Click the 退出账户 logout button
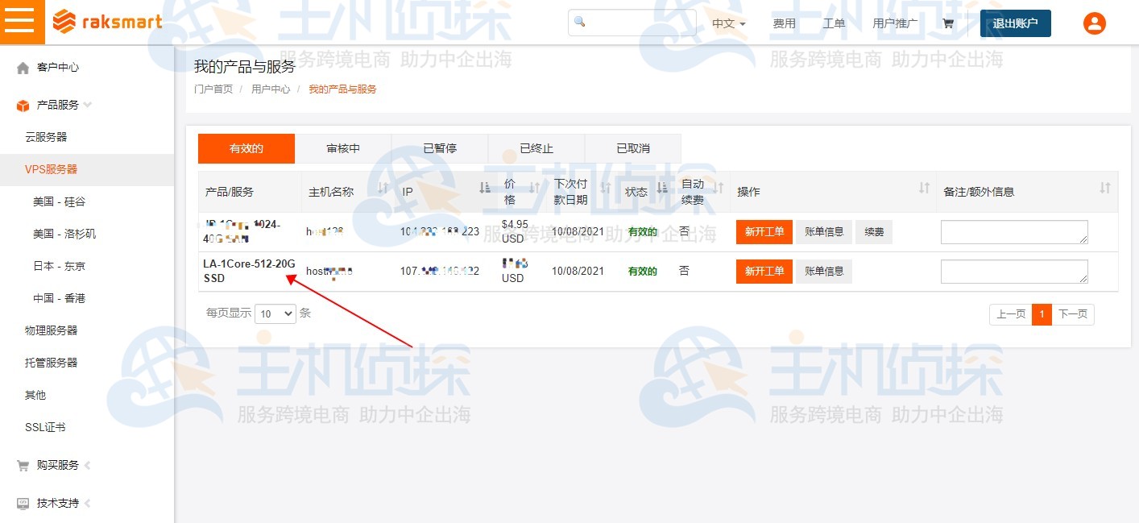The image size is (1139, 523). click(1015, 25)
